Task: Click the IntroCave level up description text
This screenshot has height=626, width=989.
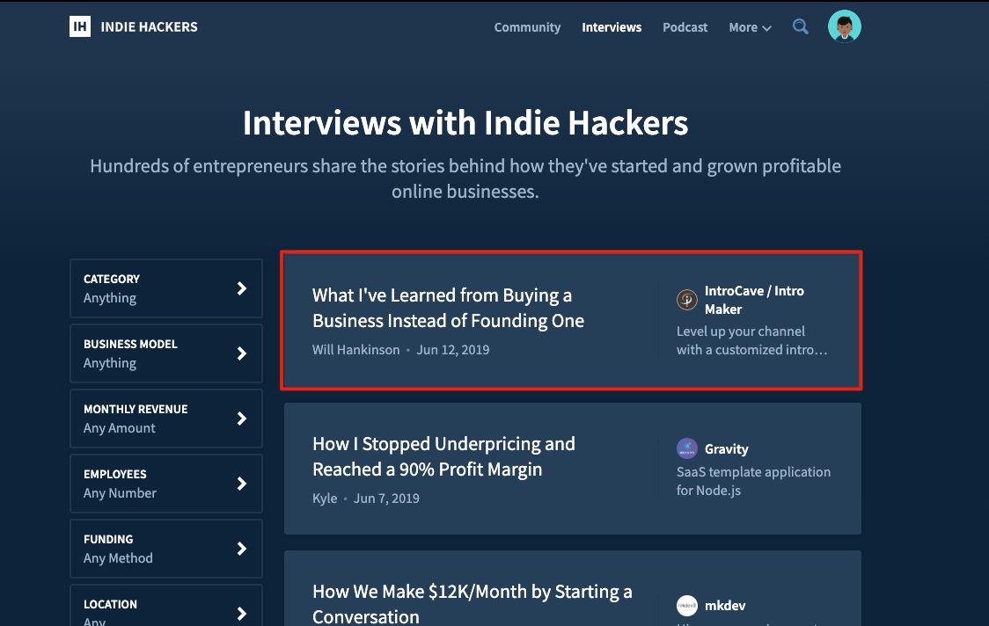Action: pos(753,340)
